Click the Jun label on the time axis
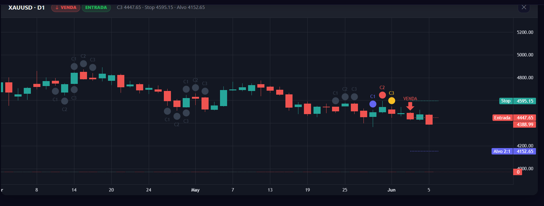 tap(392, 190)
